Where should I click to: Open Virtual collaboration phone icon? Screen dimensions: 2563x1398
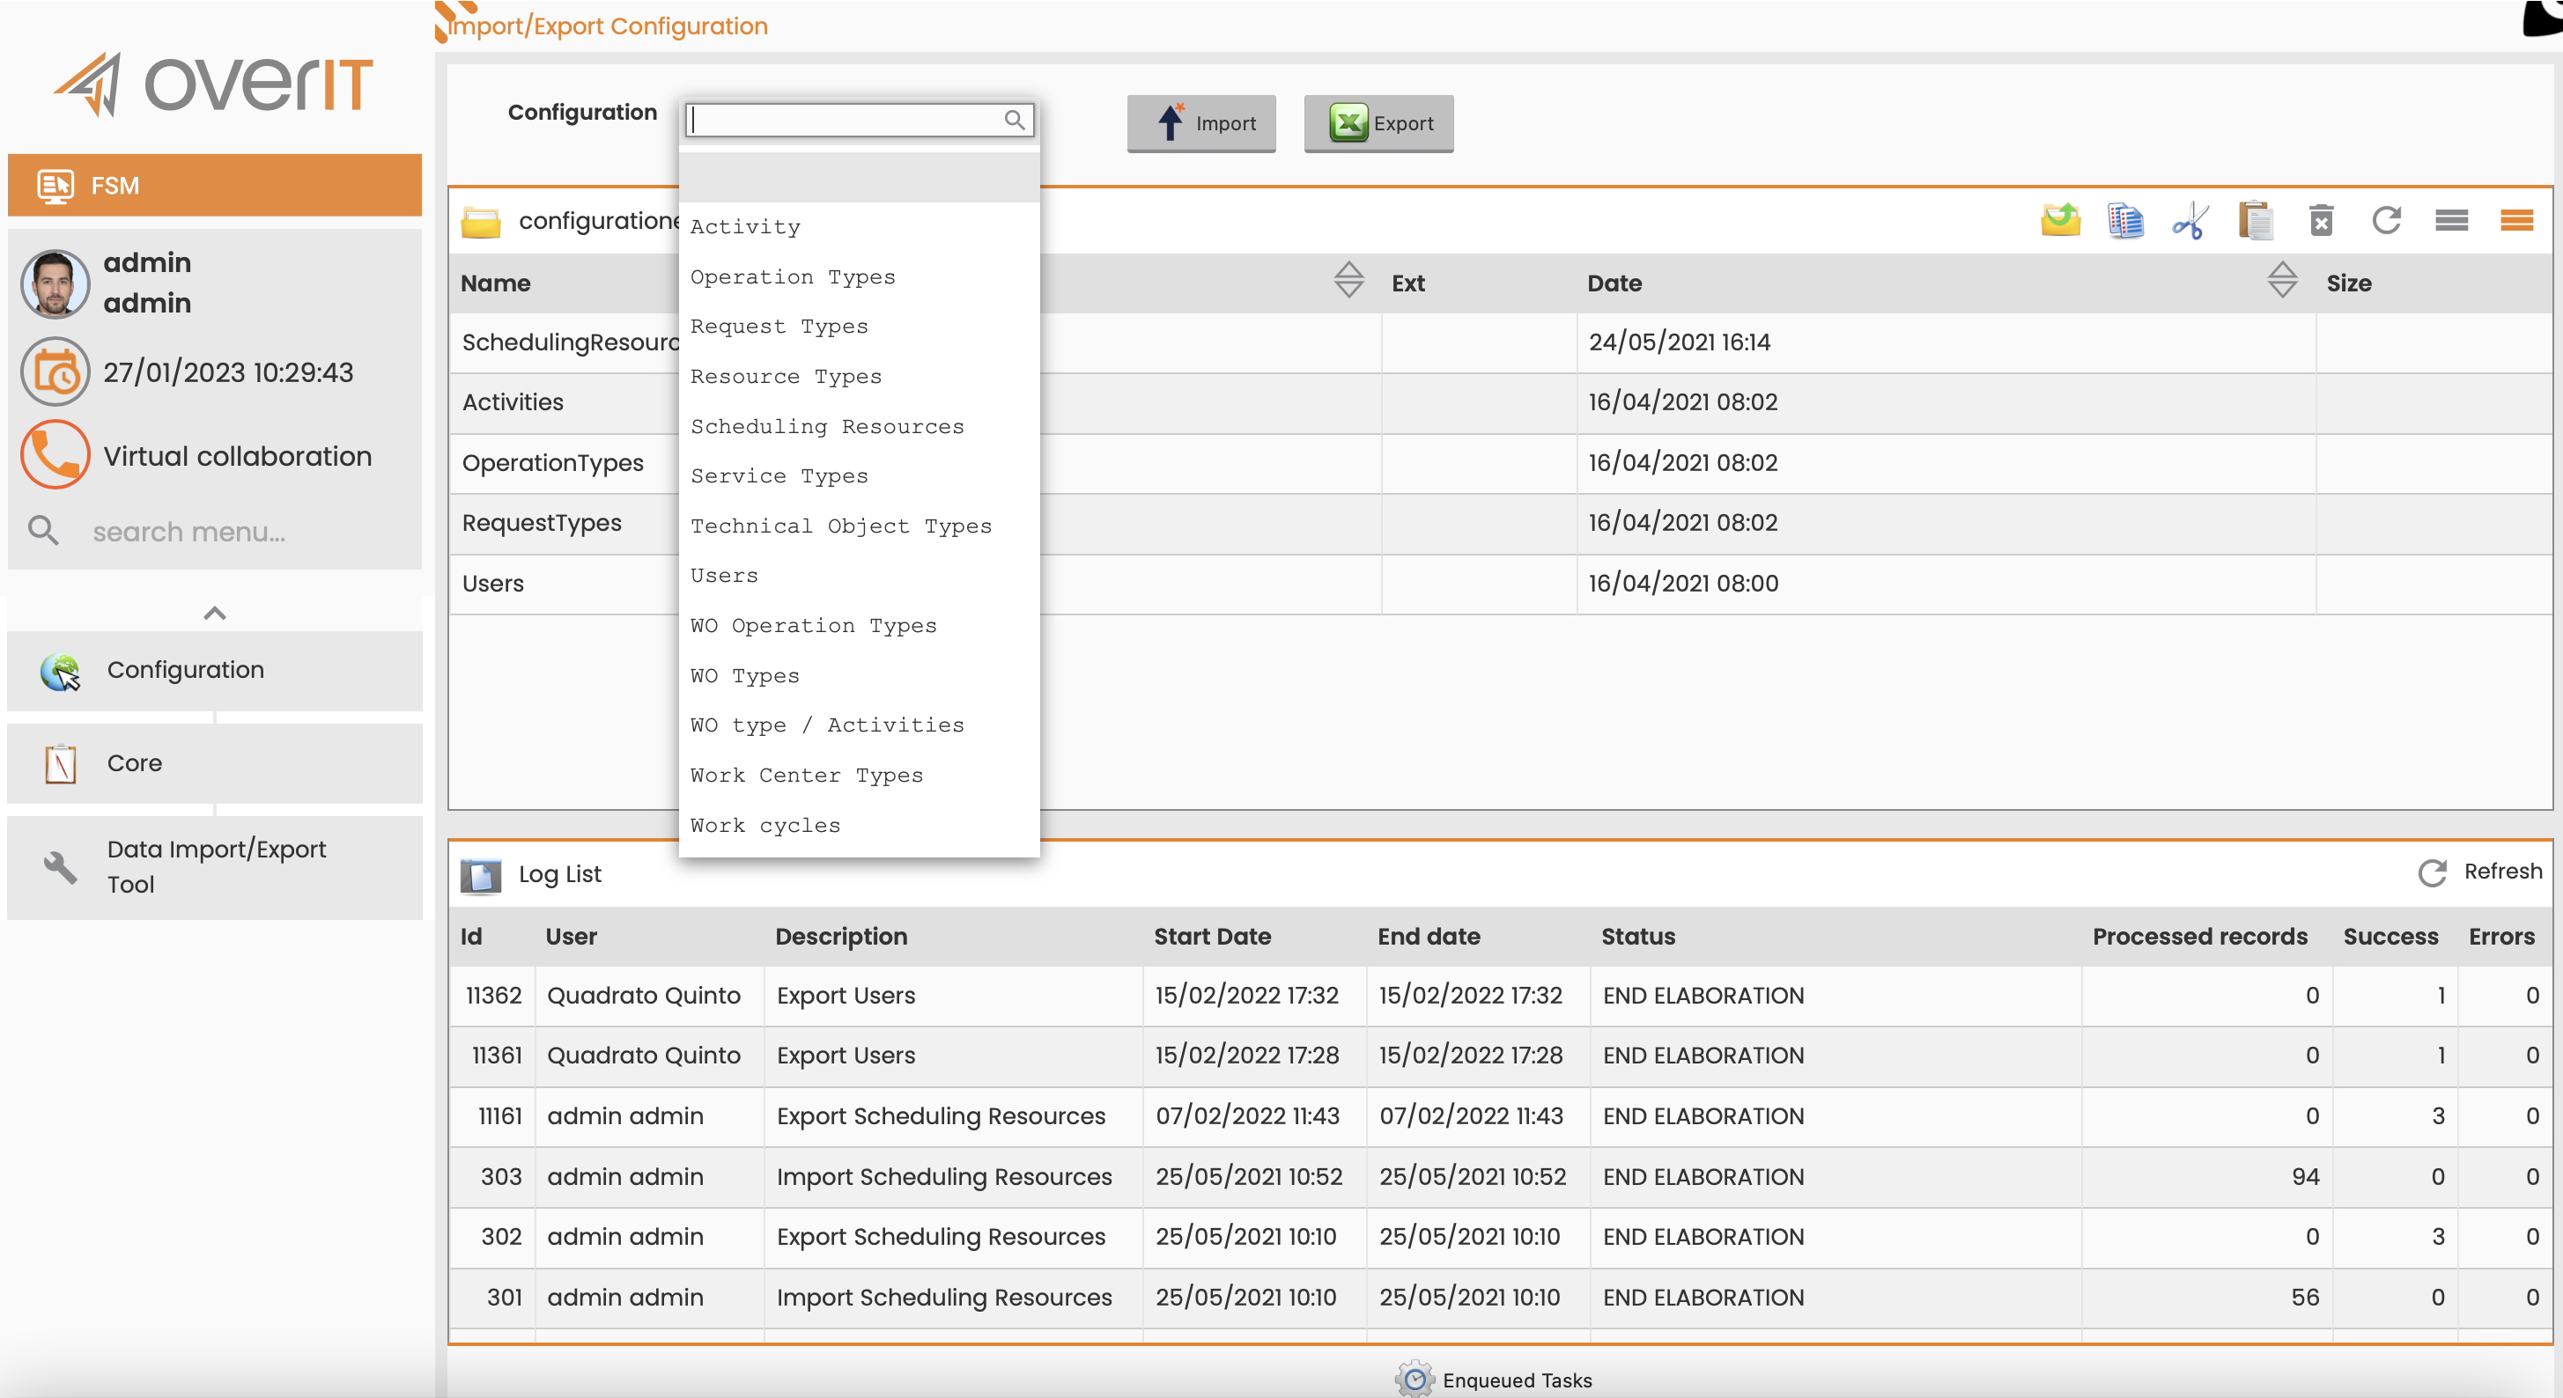click(55, 455)
